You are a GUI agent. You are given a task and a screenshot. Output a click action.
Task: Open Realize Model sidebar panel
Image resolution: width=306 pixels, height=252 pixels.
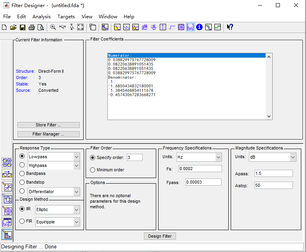[x=7, y=199]
